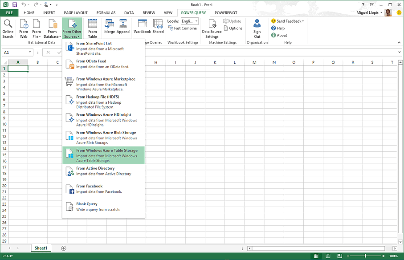The width and height of the screenshot is (404, 260).
Task: Click the Append queries icon
Action: point(123,27)
